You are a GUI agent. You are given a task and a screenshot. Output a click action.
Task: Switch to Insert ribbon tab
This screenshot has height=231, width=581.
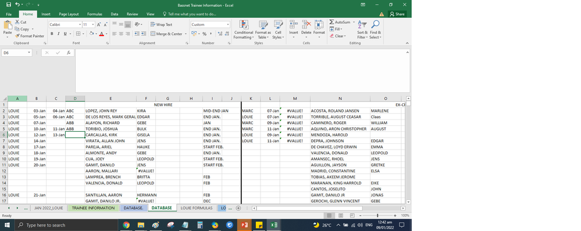click(46, 14)
